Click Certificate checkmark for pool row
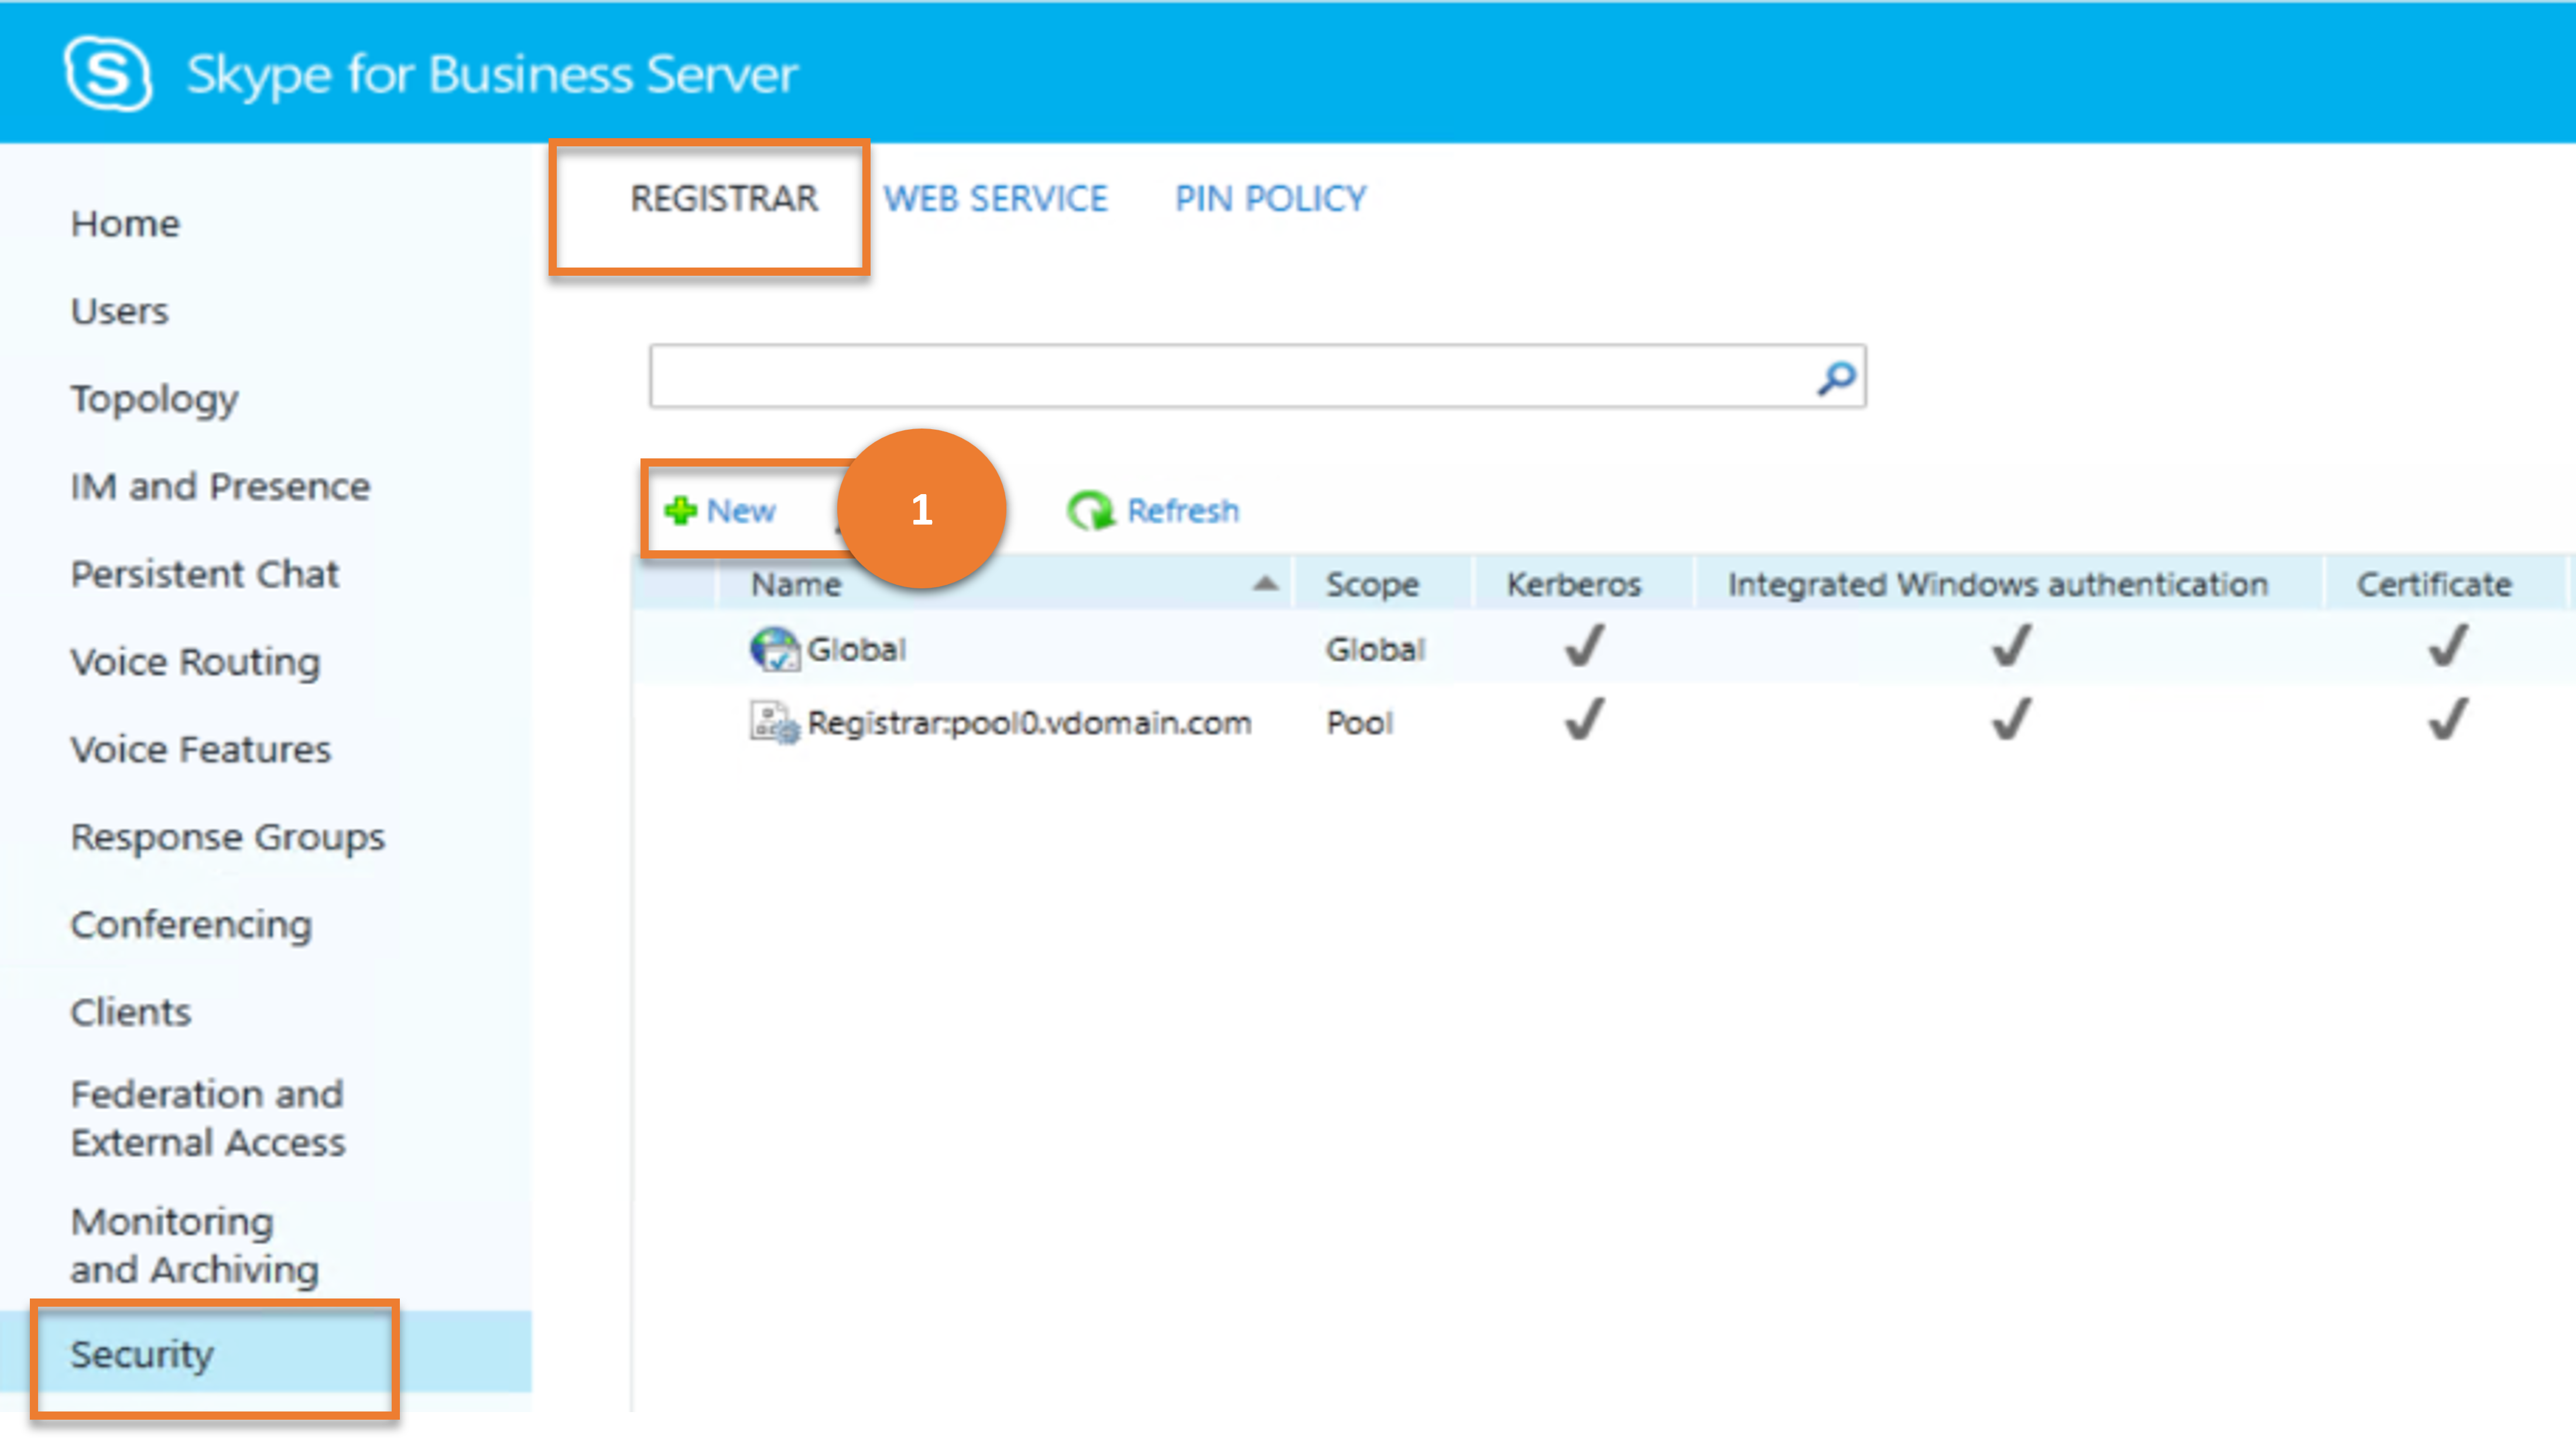This screenshot has width=2576, height=1439. click(2448, 719)
